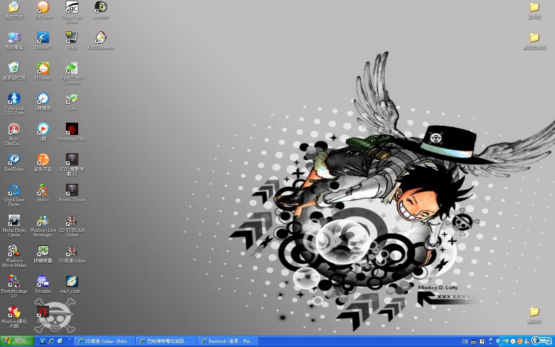
Task: Select the Garena shortcut icon
Action: coord(43,315)
